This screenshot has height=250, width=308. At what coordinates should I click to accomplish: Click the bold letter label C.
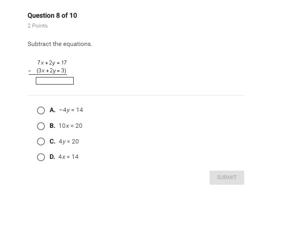(52, 142)
